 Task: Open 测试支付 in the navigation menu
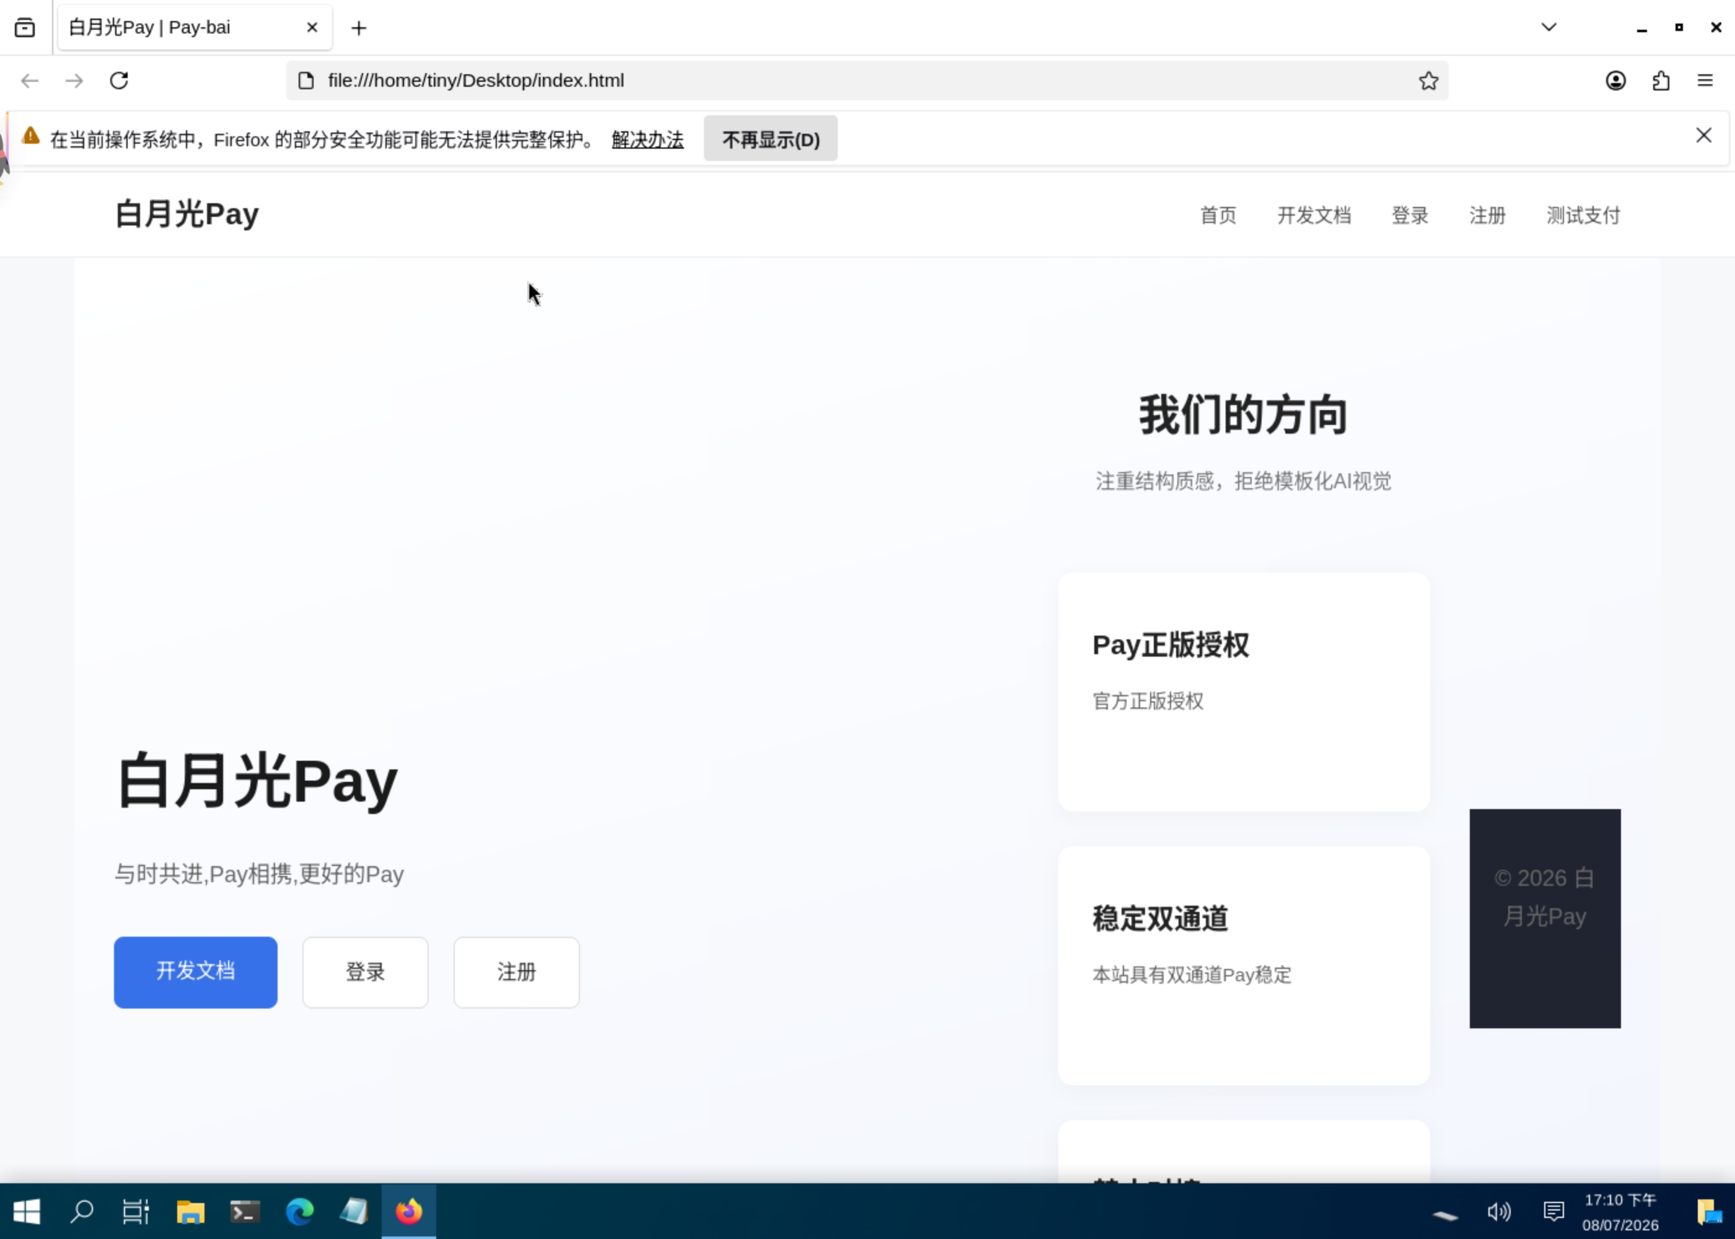coord(1583,216)
